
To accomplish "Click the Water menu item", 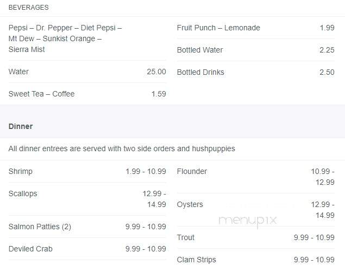I will tap(87, 72).
